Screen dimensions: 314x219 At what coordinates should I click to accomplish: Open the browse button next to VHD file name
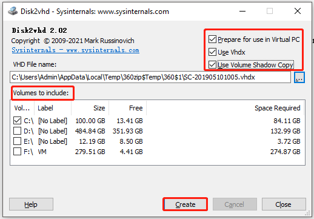pos(299,77)
